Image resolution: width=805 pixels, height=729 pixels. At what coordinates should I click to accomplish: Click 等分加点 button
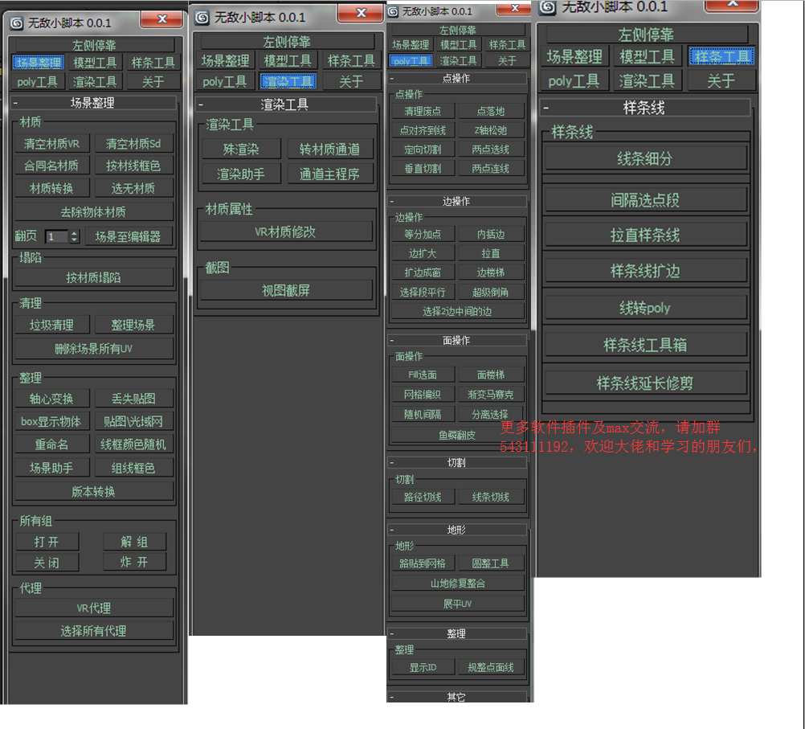[423, 234]
